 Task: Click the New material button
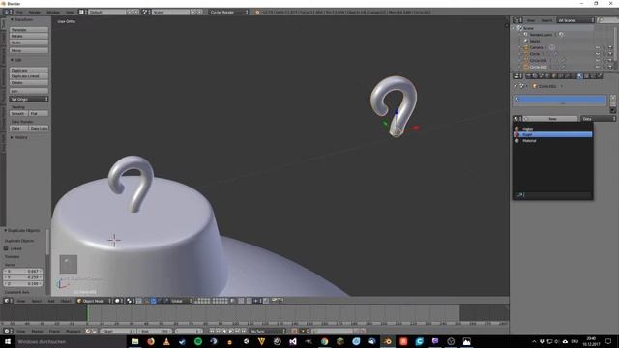[552, 118]
